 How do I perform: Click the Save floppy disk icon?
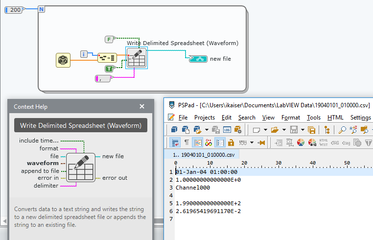(294, 130)
